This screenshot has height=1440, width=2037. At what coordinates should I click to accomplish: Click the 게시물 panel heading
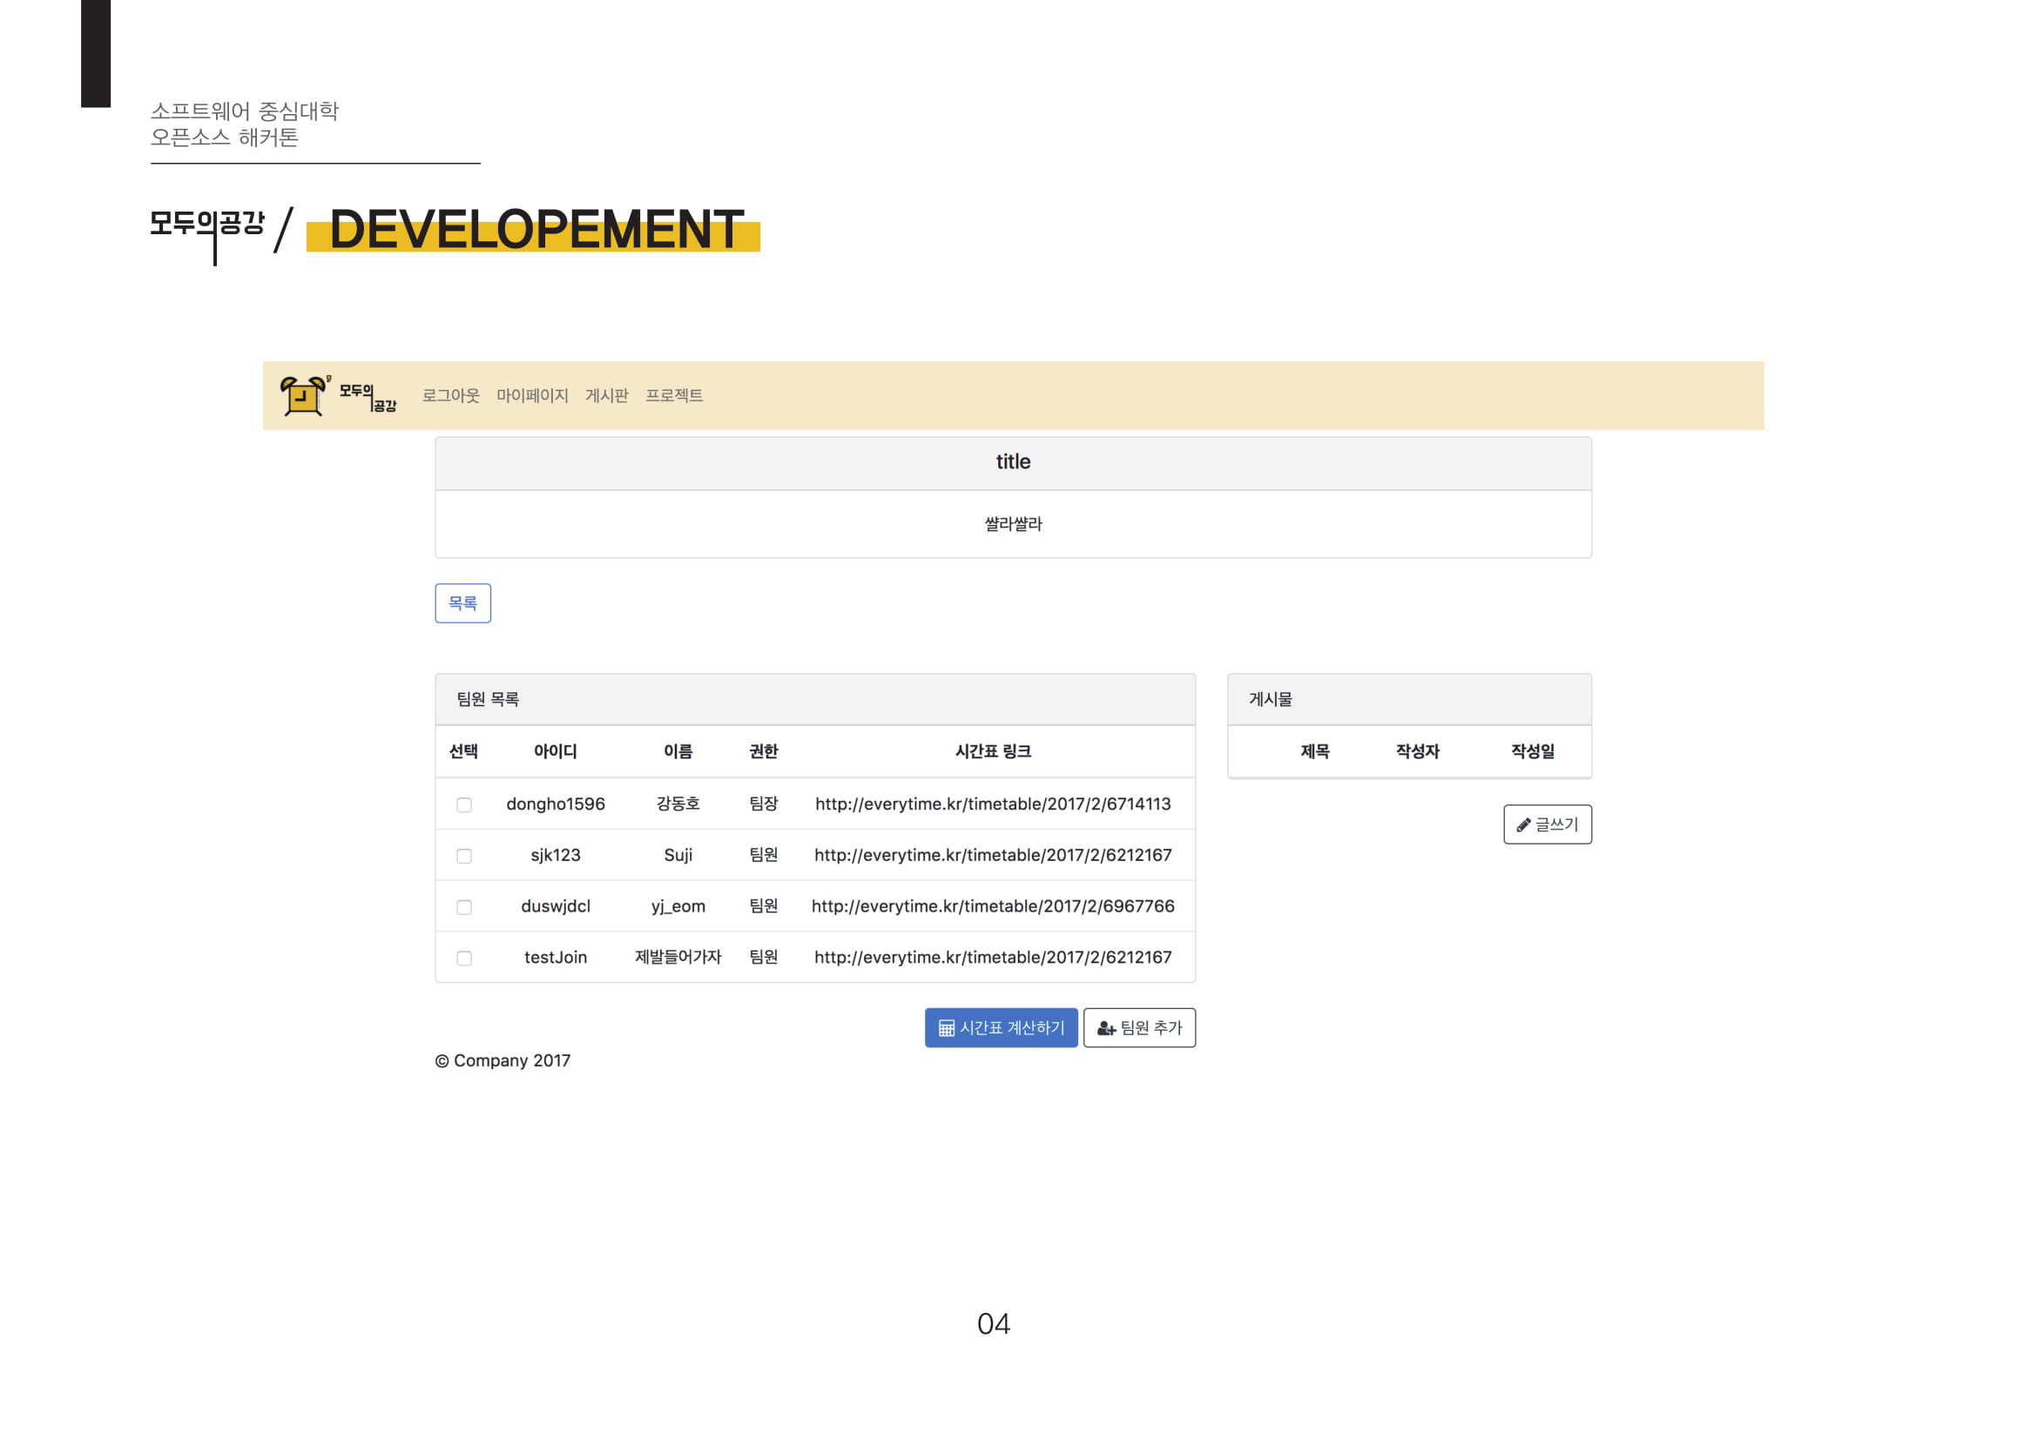coord(1271,700)
